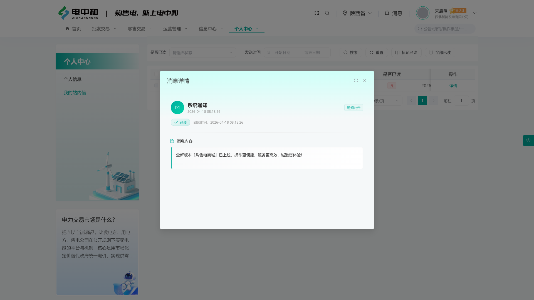This screenshot has width=534, height=300.
Task: Click the 公告/资讯/操作手册 search box
Action: 445,29
